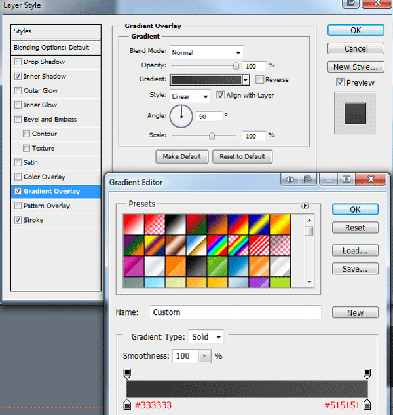This screenshot has width=393, height=415.
Task: Click the Load... button
Action: point(355,251)
